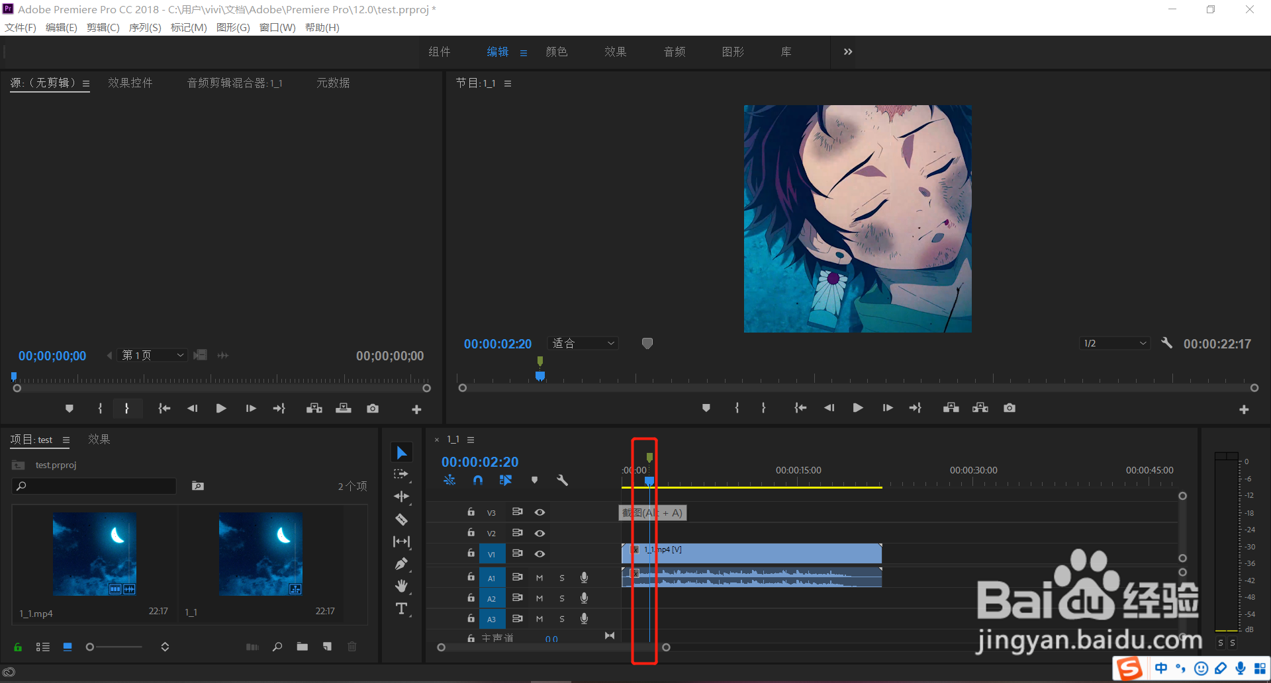
Task: Step forward one frame in program monitor
Action: click(x=888, y=408)
